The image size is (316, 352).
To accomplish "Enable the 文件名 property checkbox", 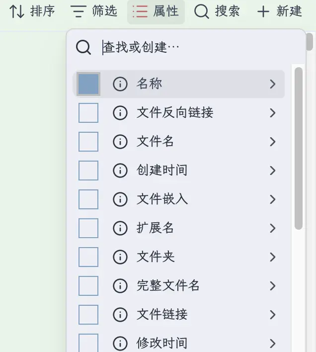I will click(x=89, y=142).
